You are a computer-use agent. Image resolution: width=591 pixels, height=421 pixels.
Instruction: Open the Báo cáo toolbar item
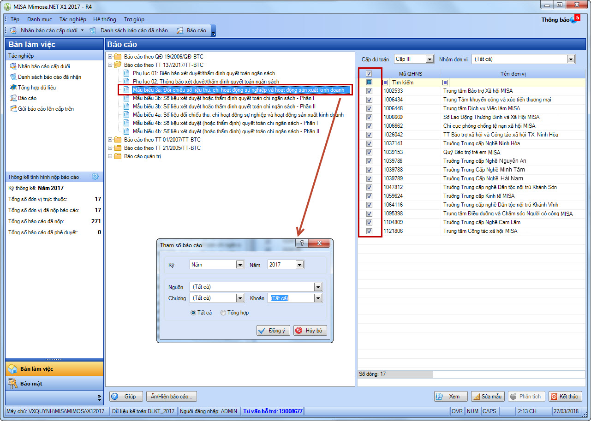[191, 30]
